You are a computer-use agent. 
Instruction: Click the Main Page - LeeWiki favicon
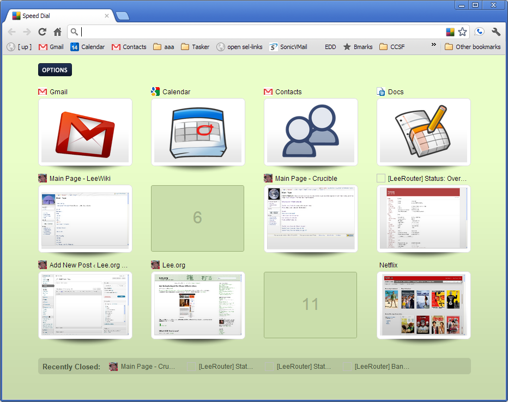[43, 178]
